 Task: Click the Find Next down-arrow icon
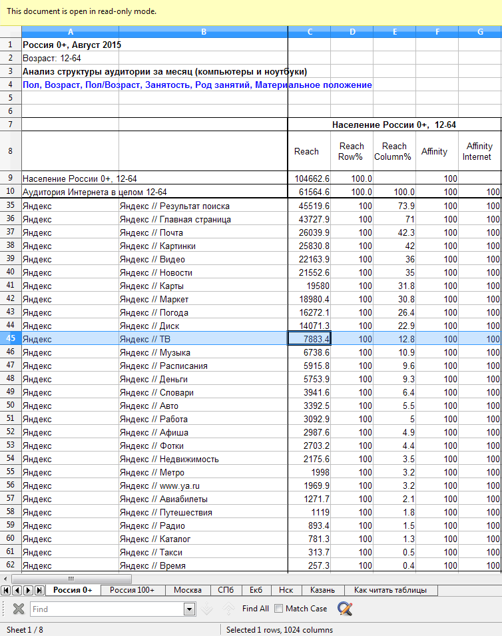[x=207, y=609]
